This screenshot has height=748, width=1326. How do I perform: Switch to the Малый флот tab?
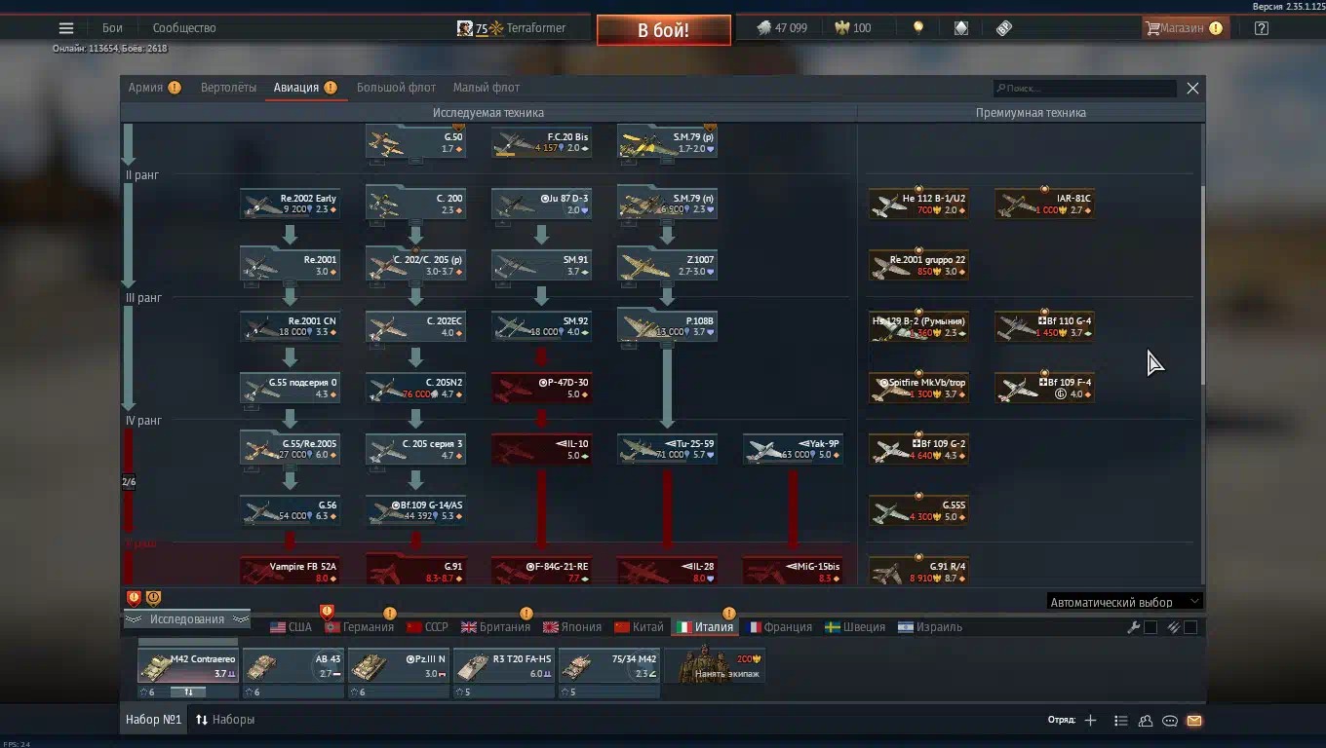[487, 88]
